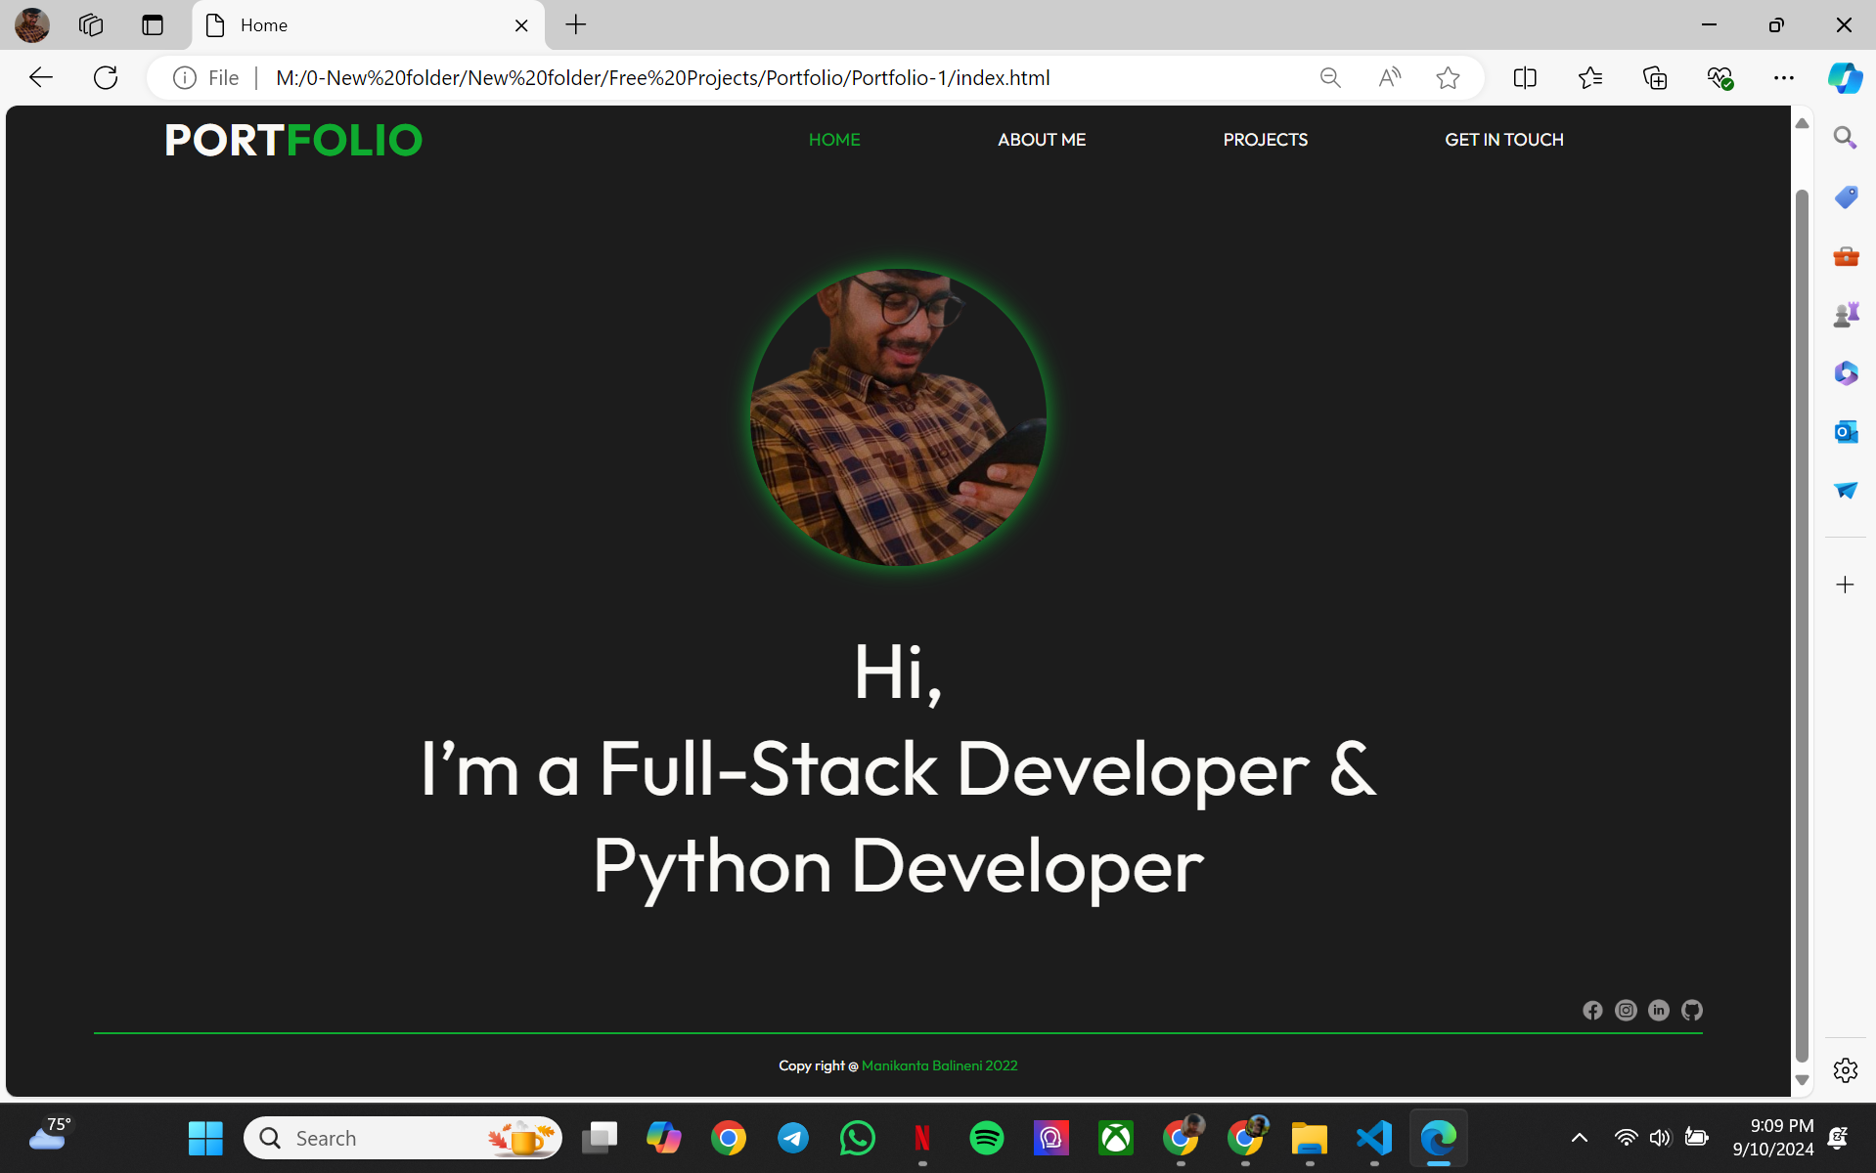Open Settings and more three-dots menu

point(1784,78)
